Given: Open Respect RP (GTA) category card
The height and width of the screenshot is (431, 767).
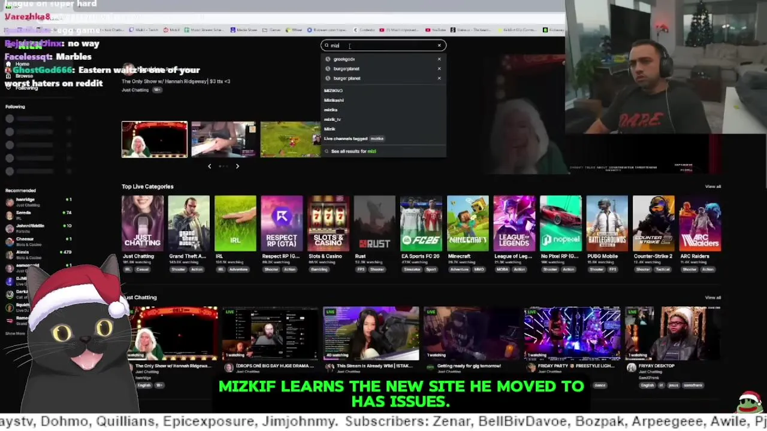Looking at the screenshot, I should (282, 223).
